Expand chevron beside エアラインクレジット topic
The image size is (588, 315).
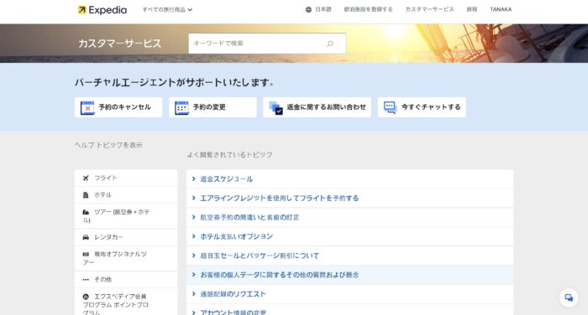tap(194, 198)
